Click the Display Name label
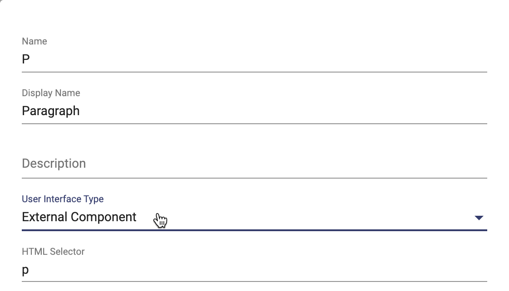Screen dimensions: 509x291 tap(51, 93)
